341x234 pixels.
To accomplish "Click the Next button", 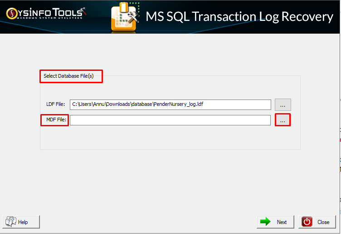I will 275,222.
